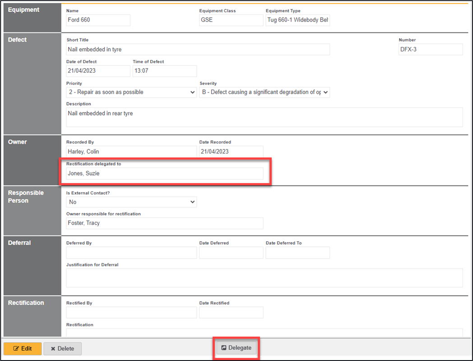Click the Owner responsible for rectification field

pyautogui.click(x=164, y=223)
